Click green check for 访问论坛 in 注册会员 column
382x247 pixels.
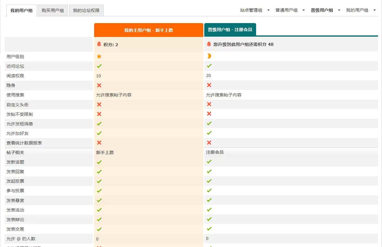click(209, 66)
